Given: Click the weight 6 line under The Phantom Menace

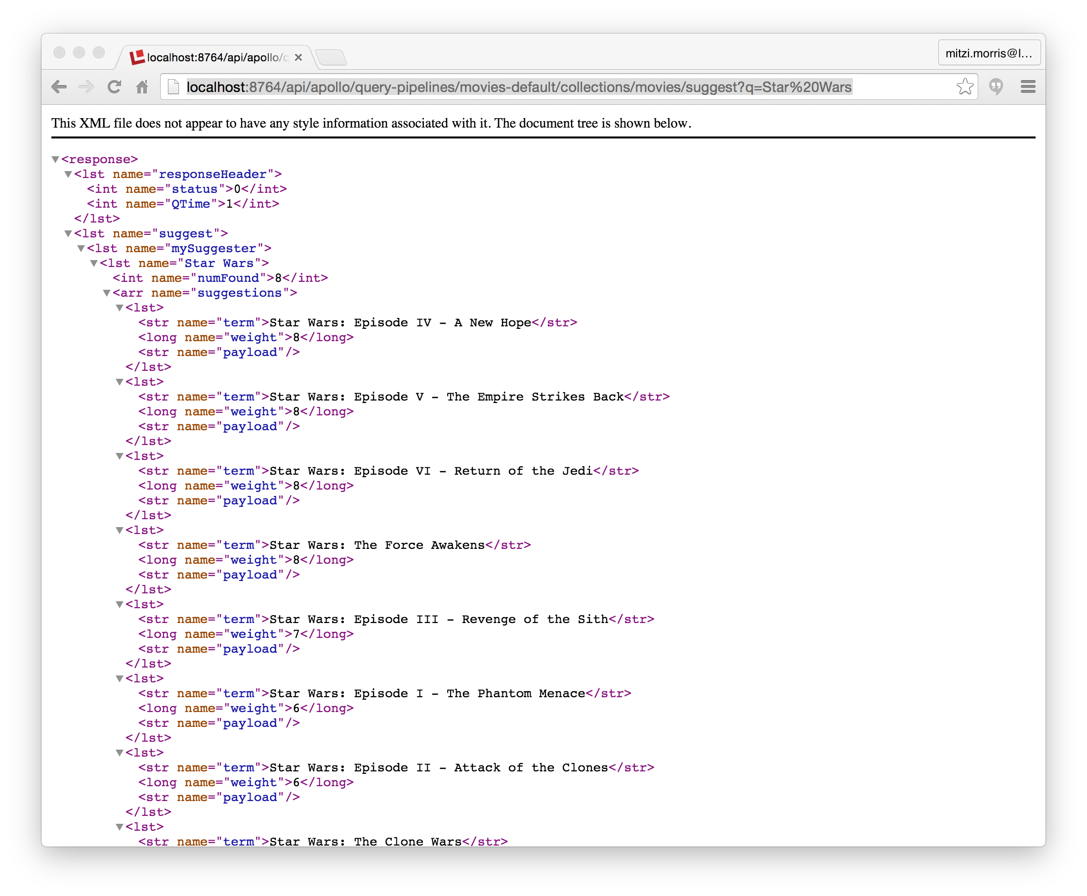Looking at the screenshot, I should click(x=246, y=709).
